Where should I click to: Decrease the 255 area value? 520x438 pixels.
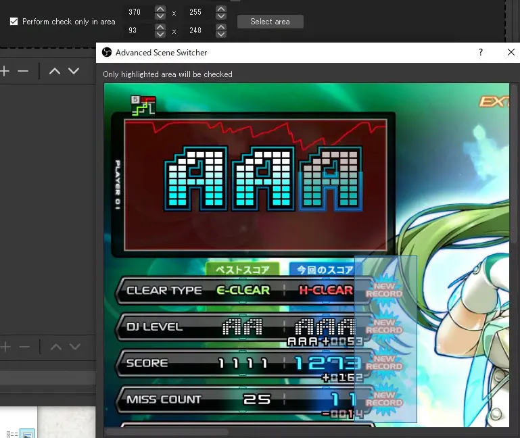click(221, 16)
